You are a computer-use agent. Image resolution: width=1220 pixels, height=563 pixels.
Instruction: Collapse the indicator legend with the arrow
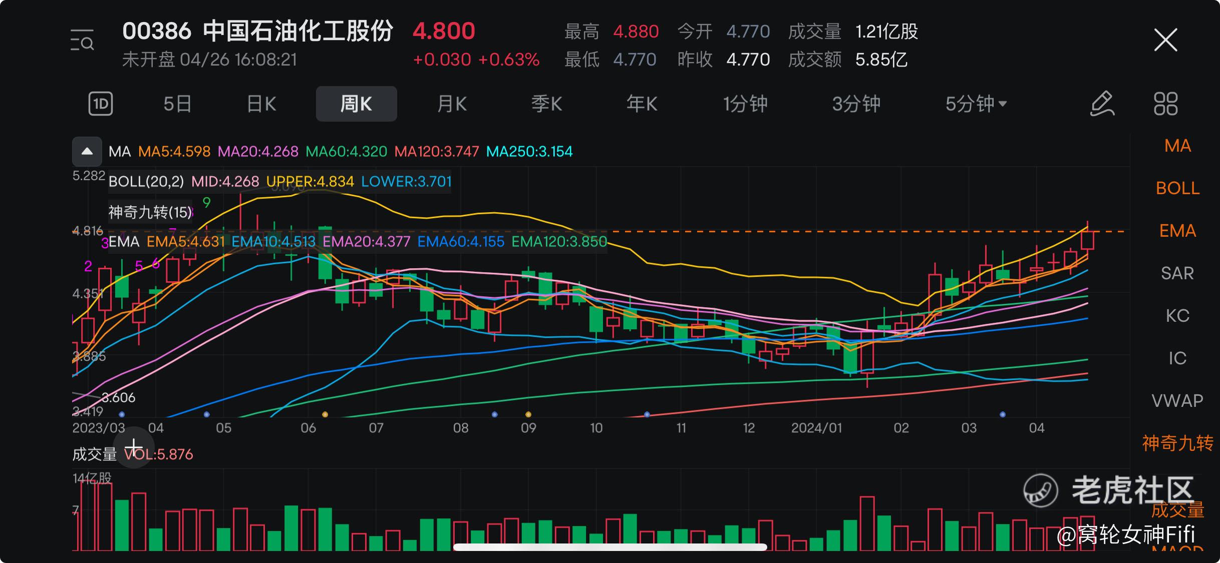[87, 151]
